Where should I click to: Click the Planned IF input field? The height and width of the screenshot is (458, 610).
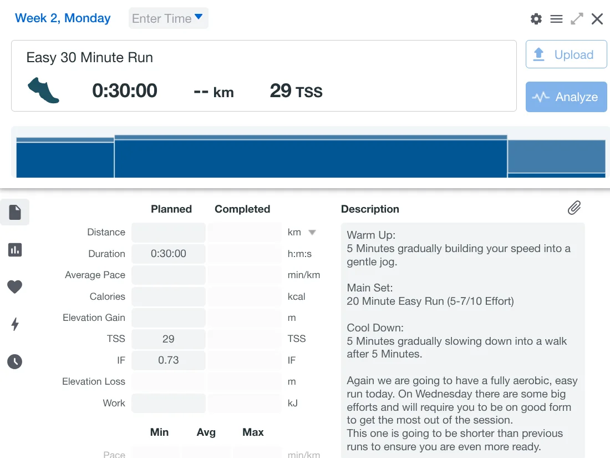coord(169,360)
